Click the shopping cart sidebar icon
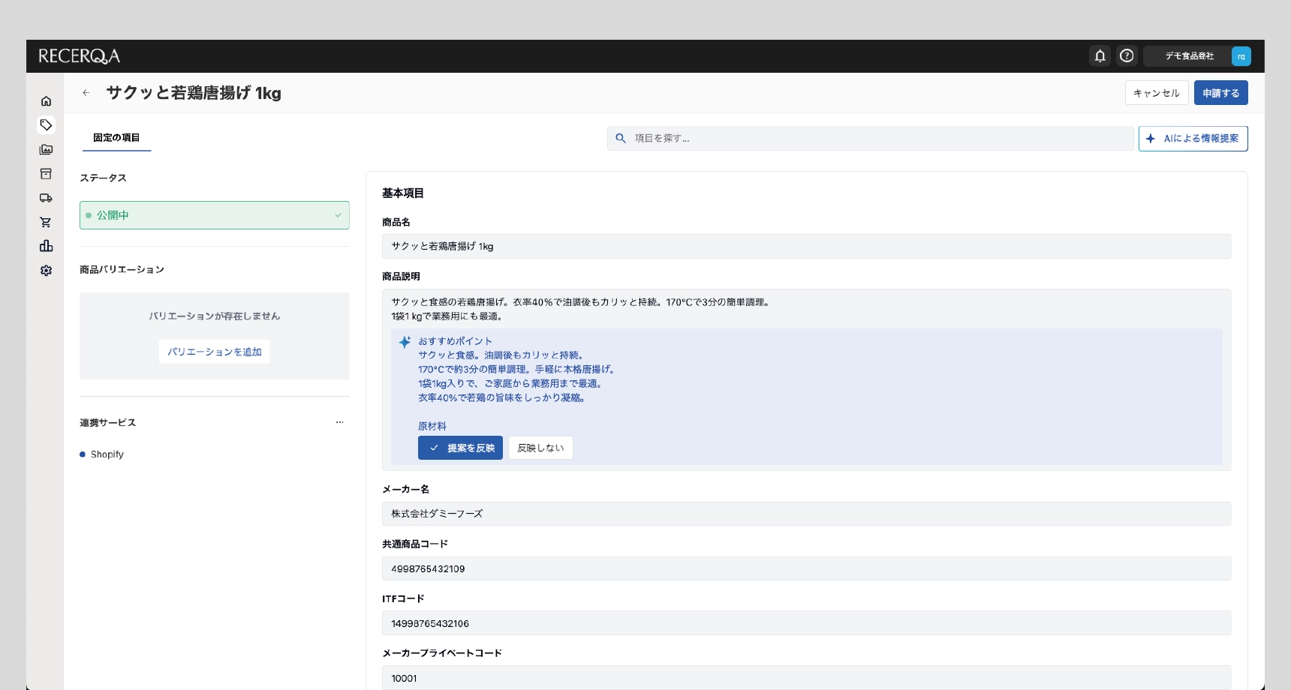Screen dimensions: 1291x690 46,222
